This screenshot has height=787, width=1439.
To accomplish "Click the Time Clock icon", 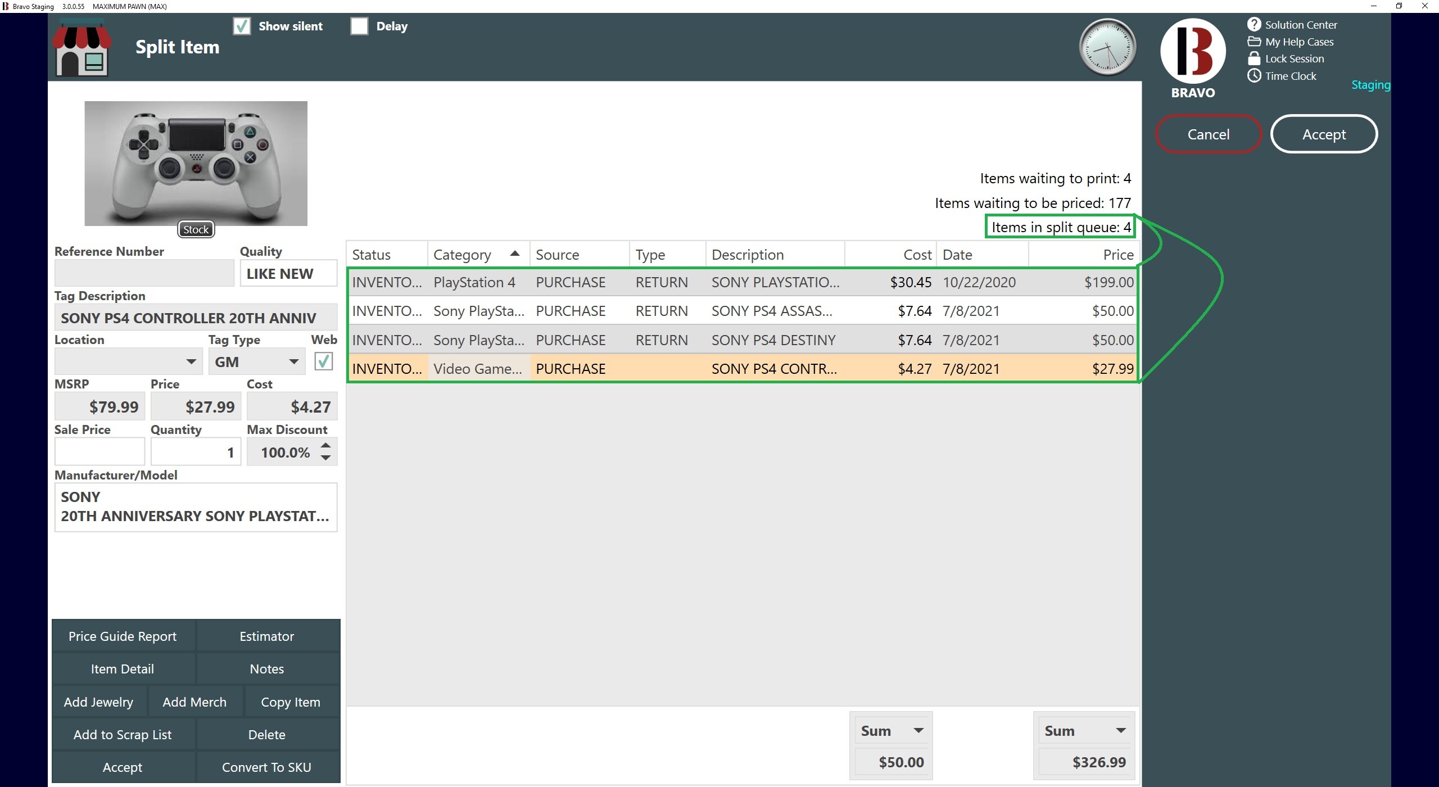I will 1254,75.
